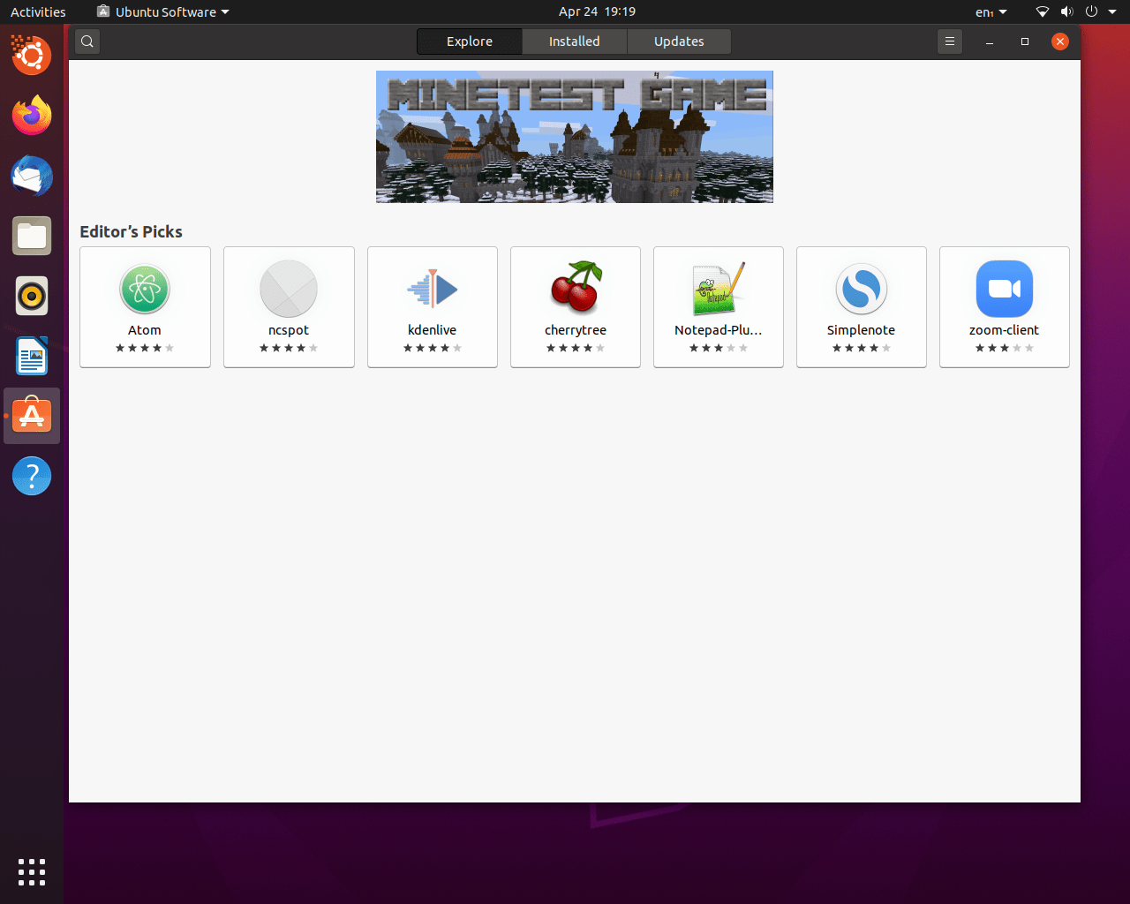This screenshot has width=1130, height=904.
Task: Open the ncspot app icon
Action: pyautogui.click(x=289, y=289)
